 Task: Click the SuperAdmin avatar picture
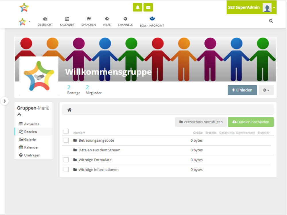(x=267, y=7)
